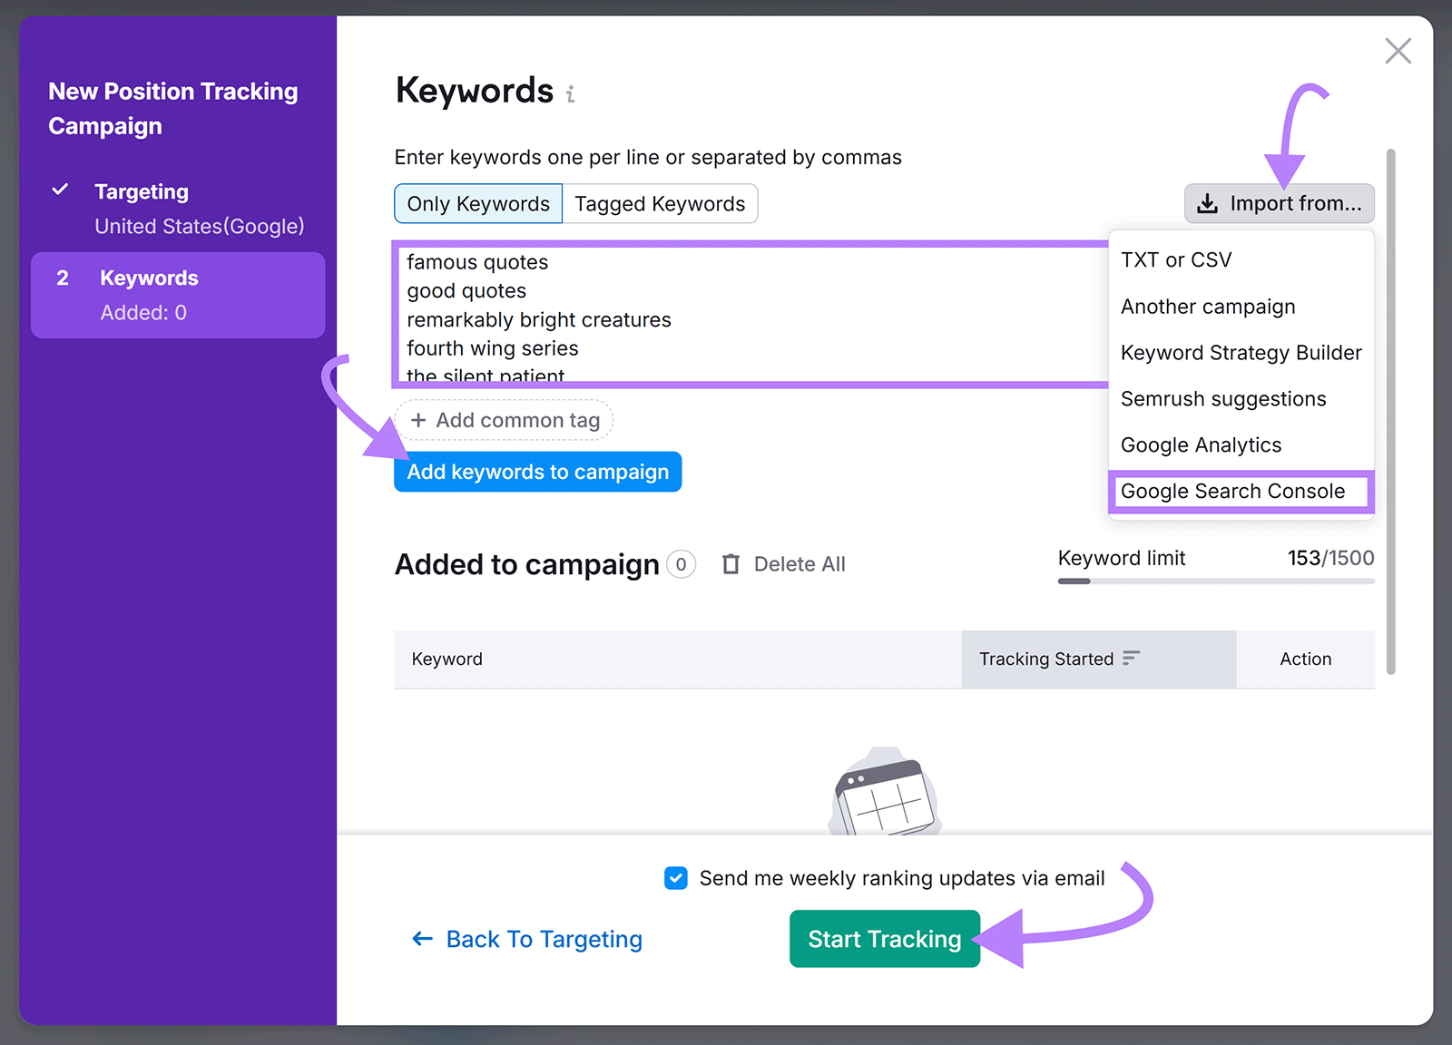Select Semrush suggestions from import menu
This screenshot has width=1452, height=1045.
pos(1223,398)
